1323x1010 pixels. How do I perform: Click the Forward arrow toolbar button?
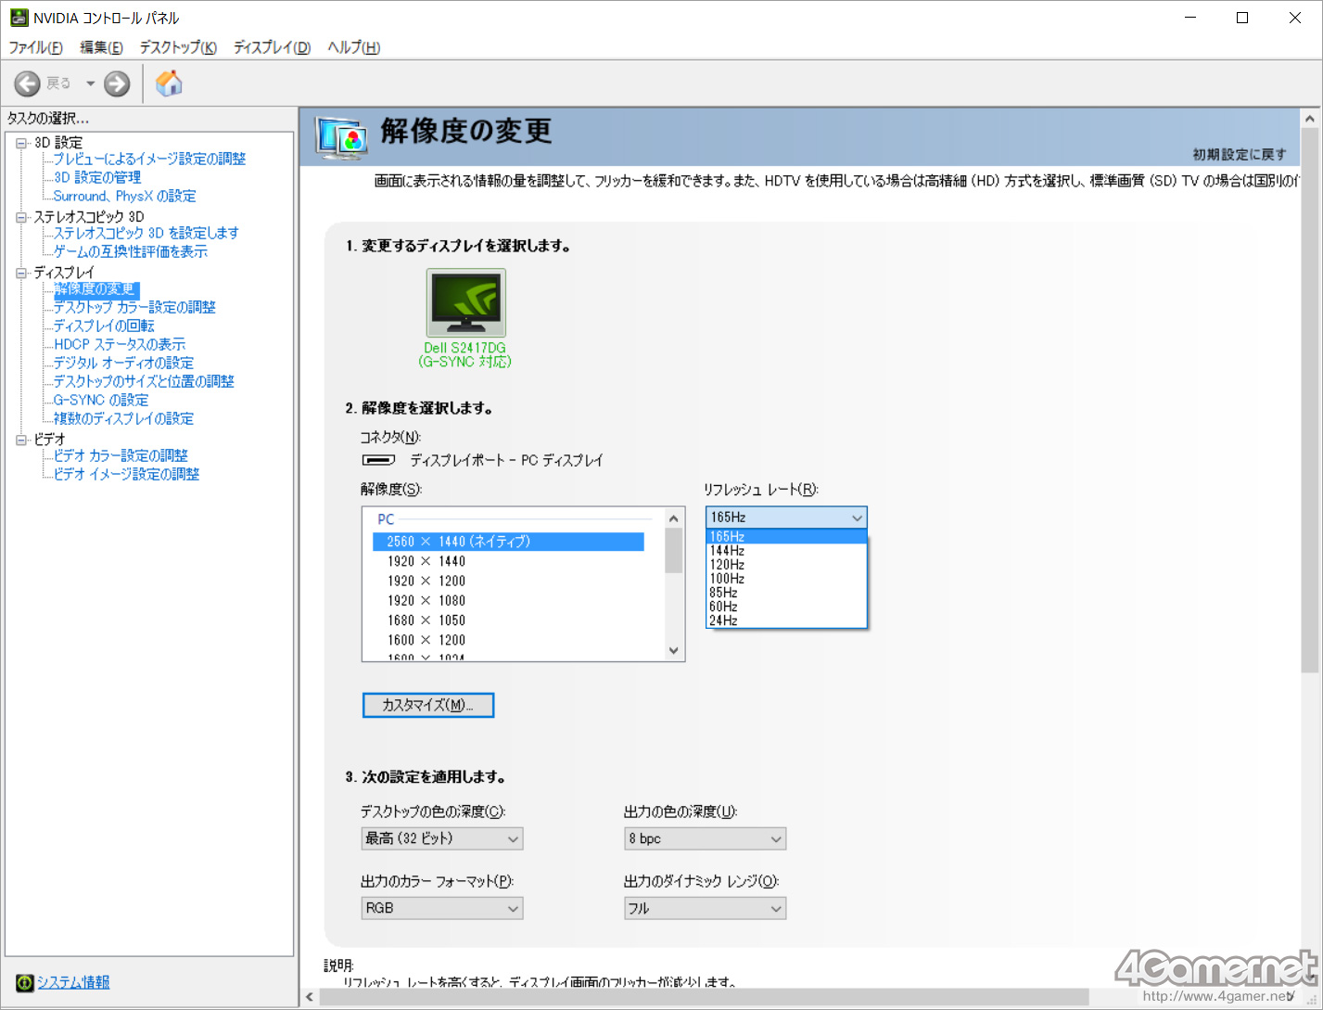tap(117, 83)
